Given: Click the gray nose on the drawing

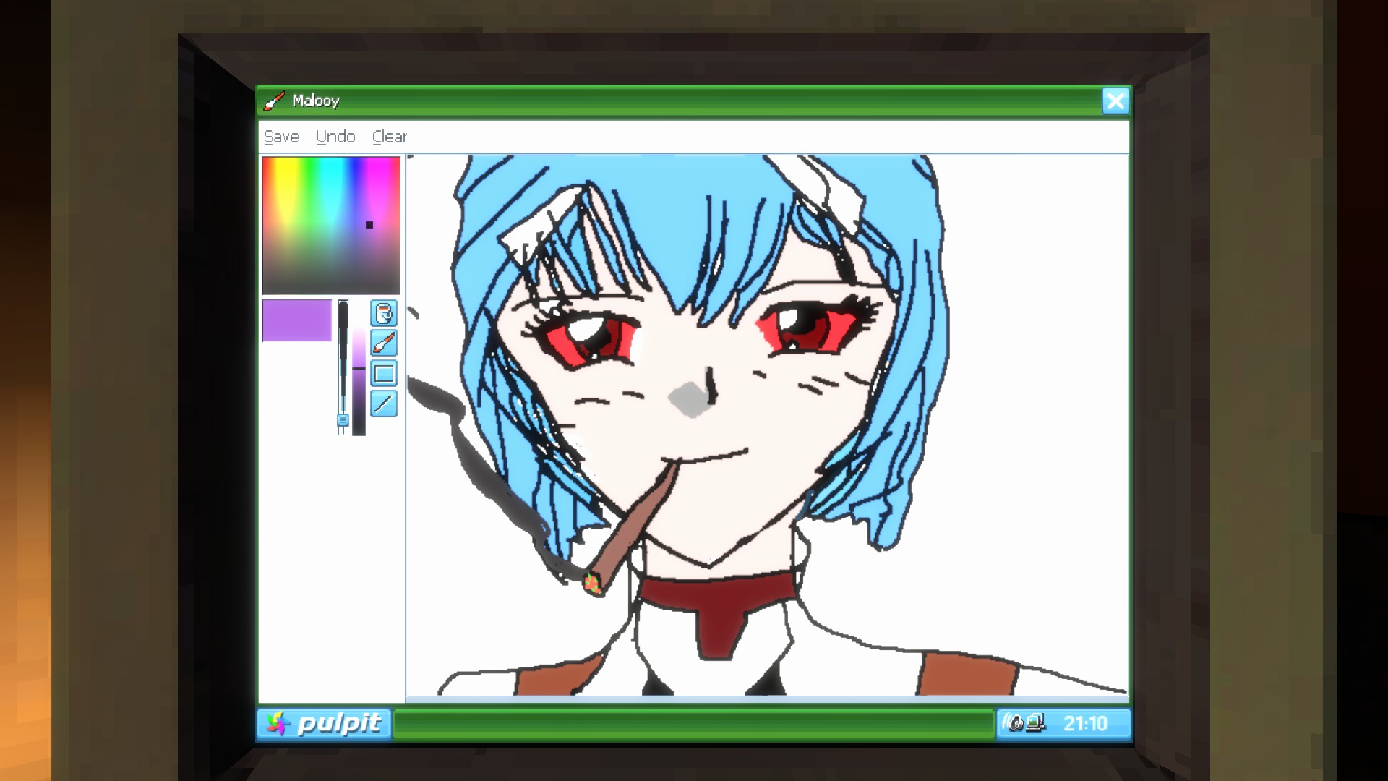Looking at the screenshot, I should coord(689,399).
